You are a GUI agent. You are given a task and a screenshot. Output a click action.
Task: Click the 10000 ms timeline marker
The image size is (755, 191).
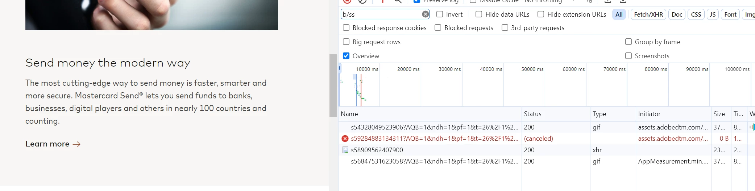(367, 69)
